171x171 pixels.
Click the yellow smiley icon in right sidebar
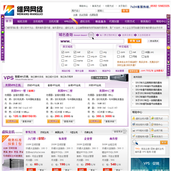point(168,47)
